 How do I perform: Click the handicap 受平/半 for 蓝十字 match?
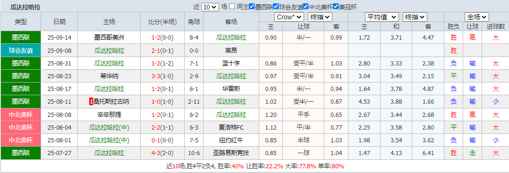tap(303, 63)
